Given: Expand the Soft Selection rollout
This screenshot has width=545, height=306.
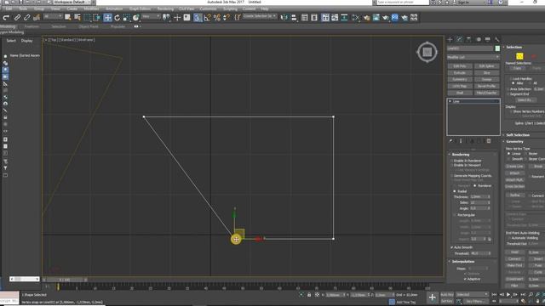Looking at the screenshot, I should (x=518, y=134).
